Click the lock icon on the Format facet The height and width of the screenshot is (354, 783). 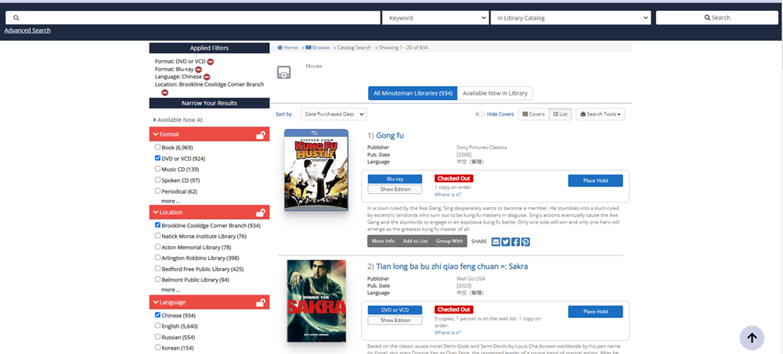click(260, 134)
